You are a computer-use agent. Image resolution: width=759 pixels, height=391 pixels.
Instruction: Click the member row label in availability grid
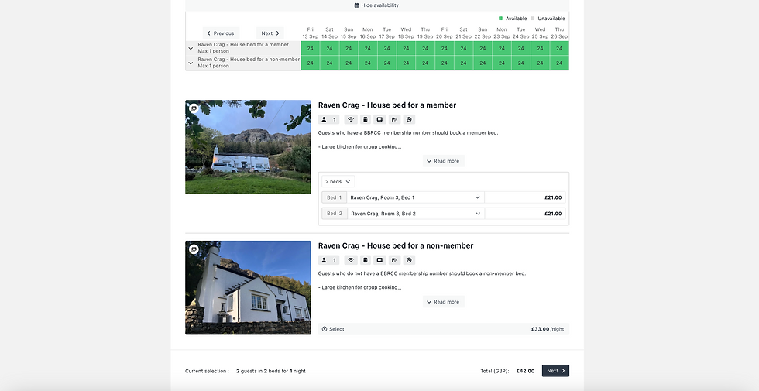(x=243, y=48)
